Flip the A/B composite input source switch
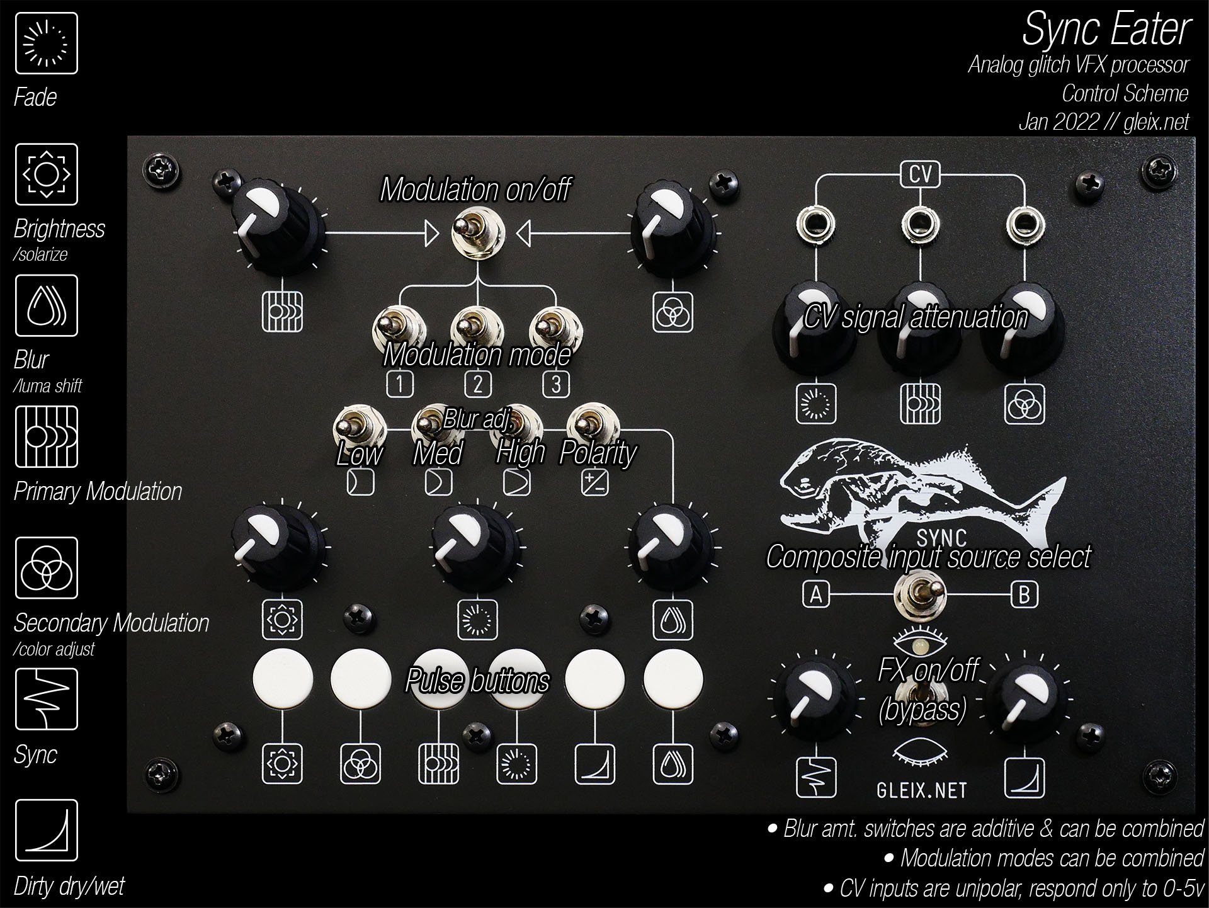1209x908 pixels. point(920,594)
